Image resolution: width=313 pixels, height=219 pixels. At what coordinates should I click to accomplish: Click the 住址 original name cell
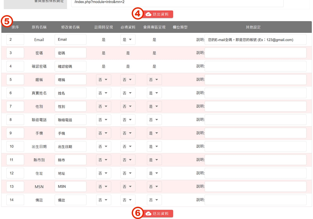pyautogui.click(x=39, y=173)
